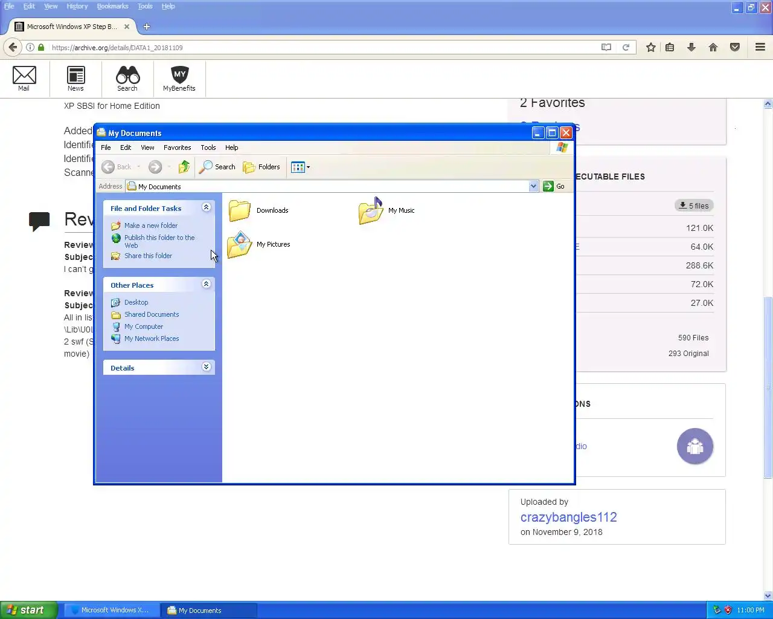
Task: Open 293 Original files listing
Action: (688, 354)
